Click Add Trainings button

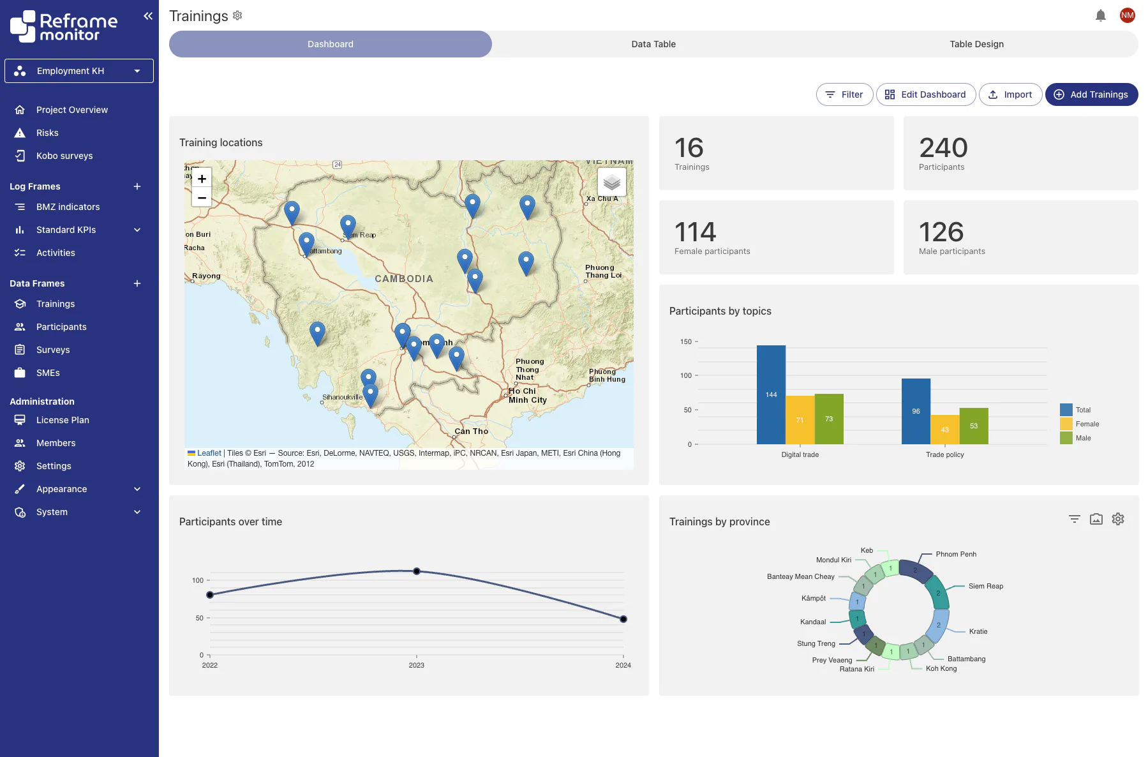tap(1091, 94)
